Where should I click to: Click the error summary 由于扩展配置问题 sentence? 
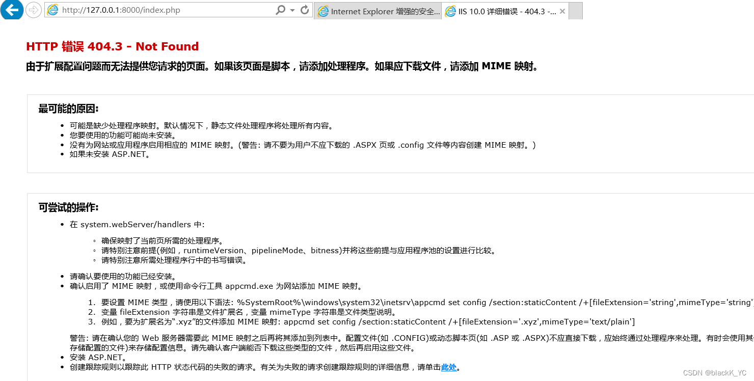(x=282, y=67)
